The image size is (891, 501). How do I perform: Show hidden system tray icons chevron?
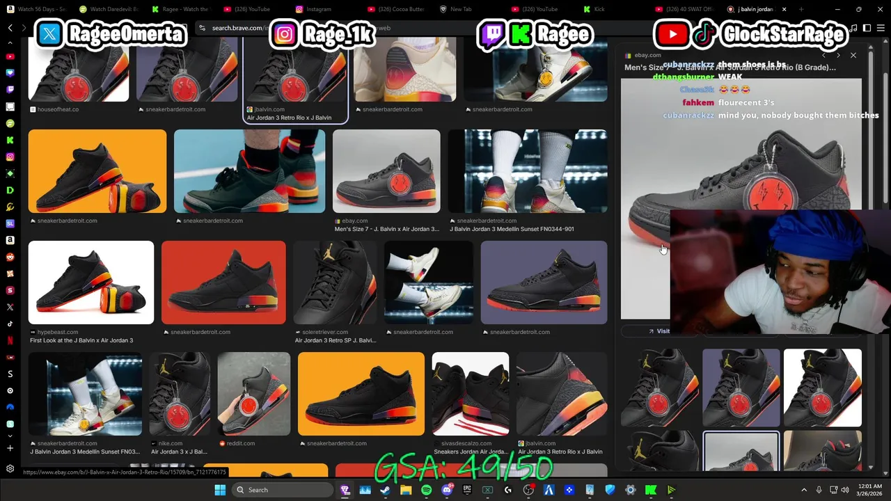[x=804, y=490]
